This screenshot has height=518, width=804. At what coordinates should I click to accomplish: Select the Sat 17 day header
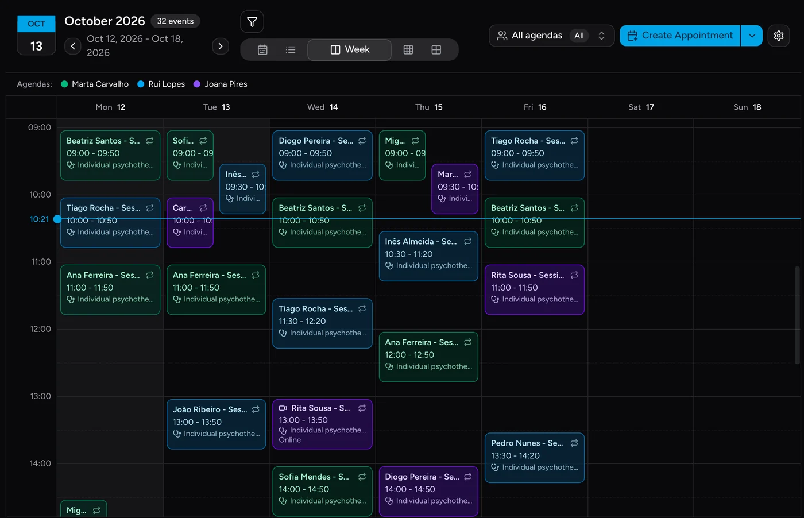point(641,107)
